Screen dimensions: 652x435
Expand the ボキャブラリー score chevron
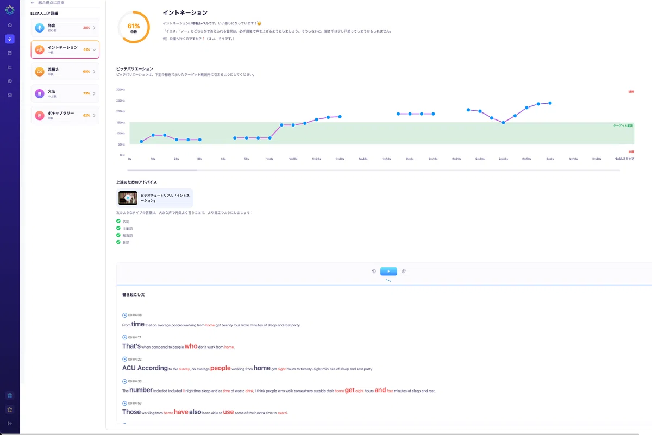[x=94, y=116]
